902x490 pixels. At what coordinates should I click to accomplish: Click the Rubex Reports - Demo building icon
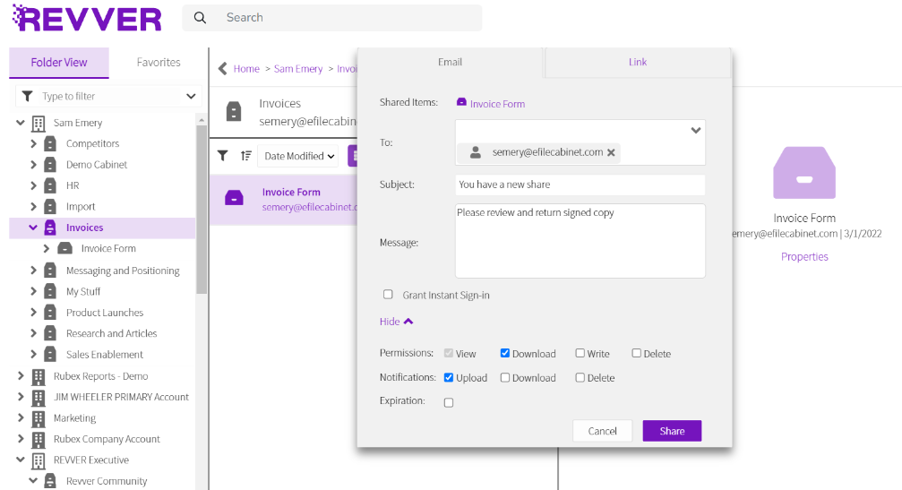pyautogui.click(x=39, y=377)
